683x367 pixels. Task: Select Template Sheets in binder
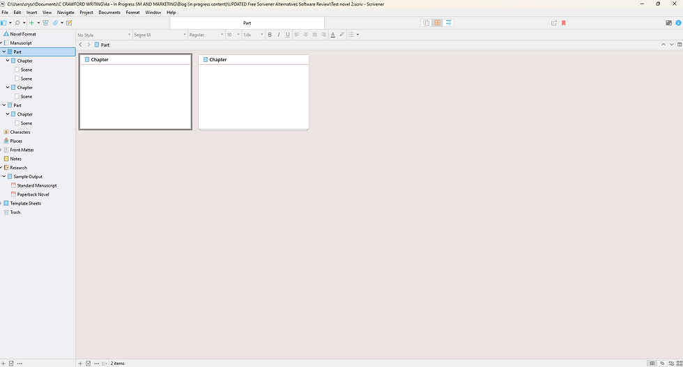point(26,203)
